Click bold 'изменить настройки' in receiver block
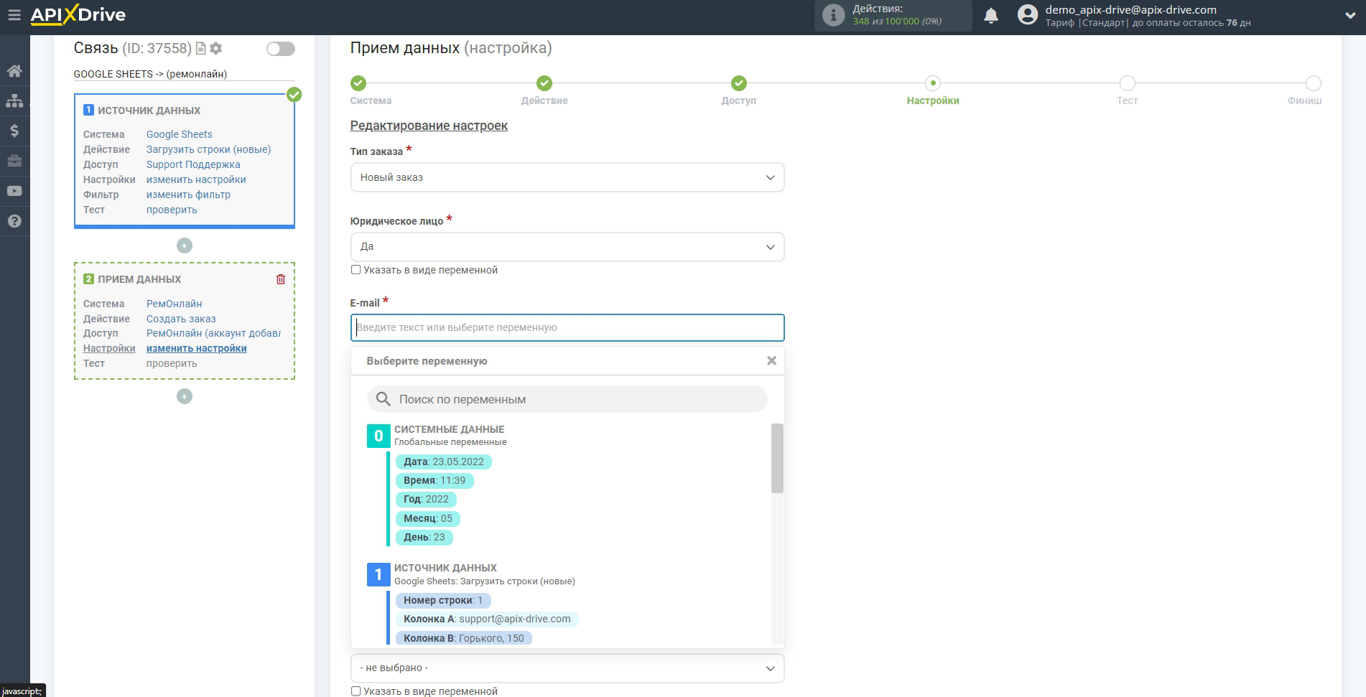Screen dimensions: 1366x697 197,348
